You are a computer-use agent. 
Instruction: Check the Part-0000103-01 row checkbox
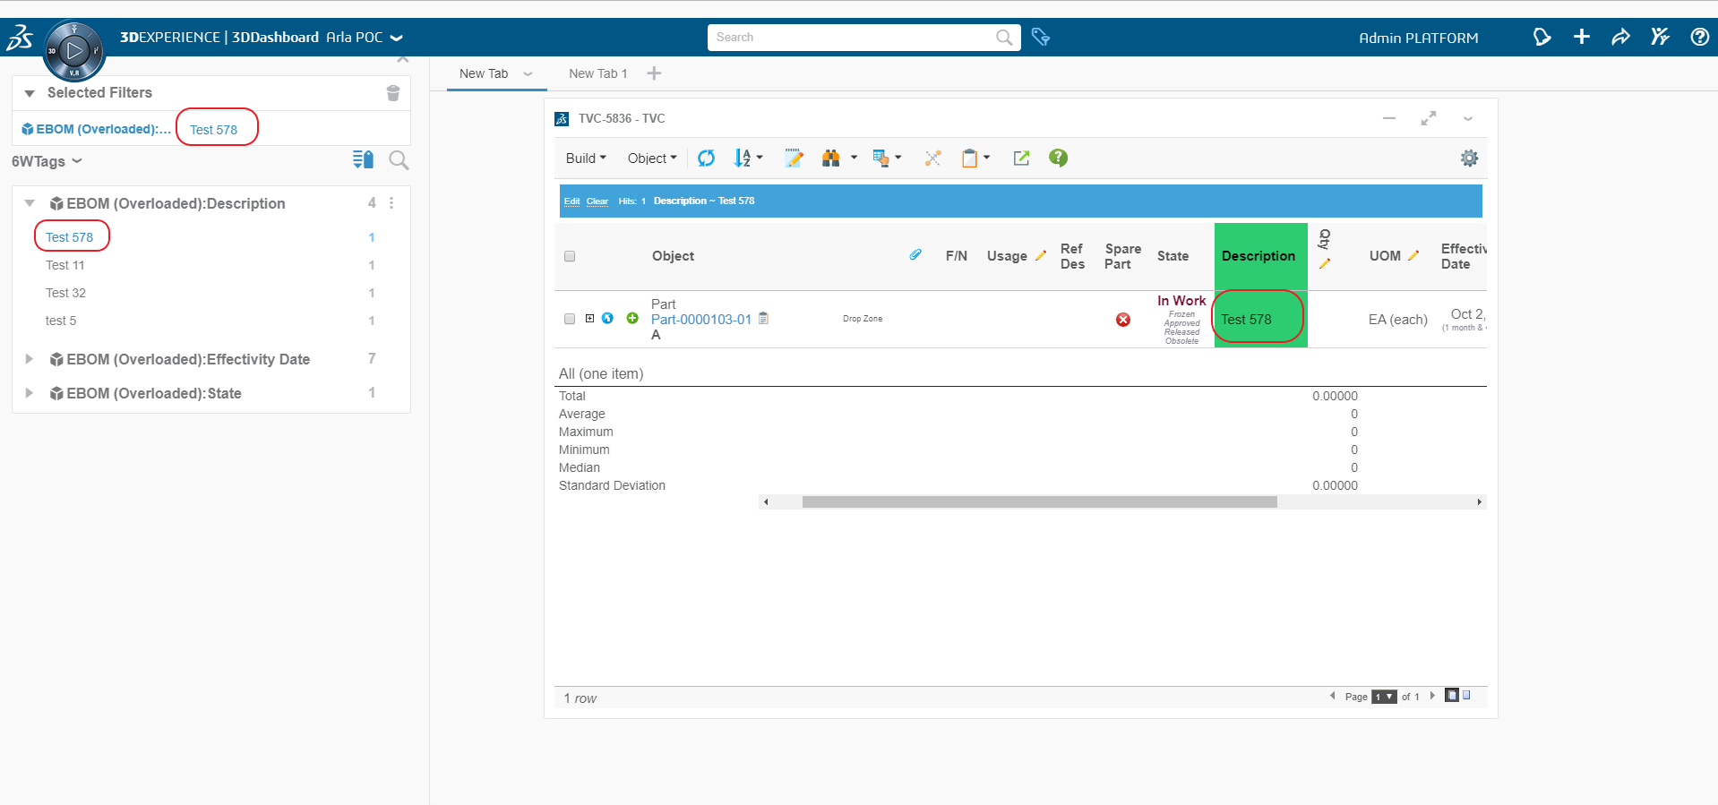(x=570, y=319)
